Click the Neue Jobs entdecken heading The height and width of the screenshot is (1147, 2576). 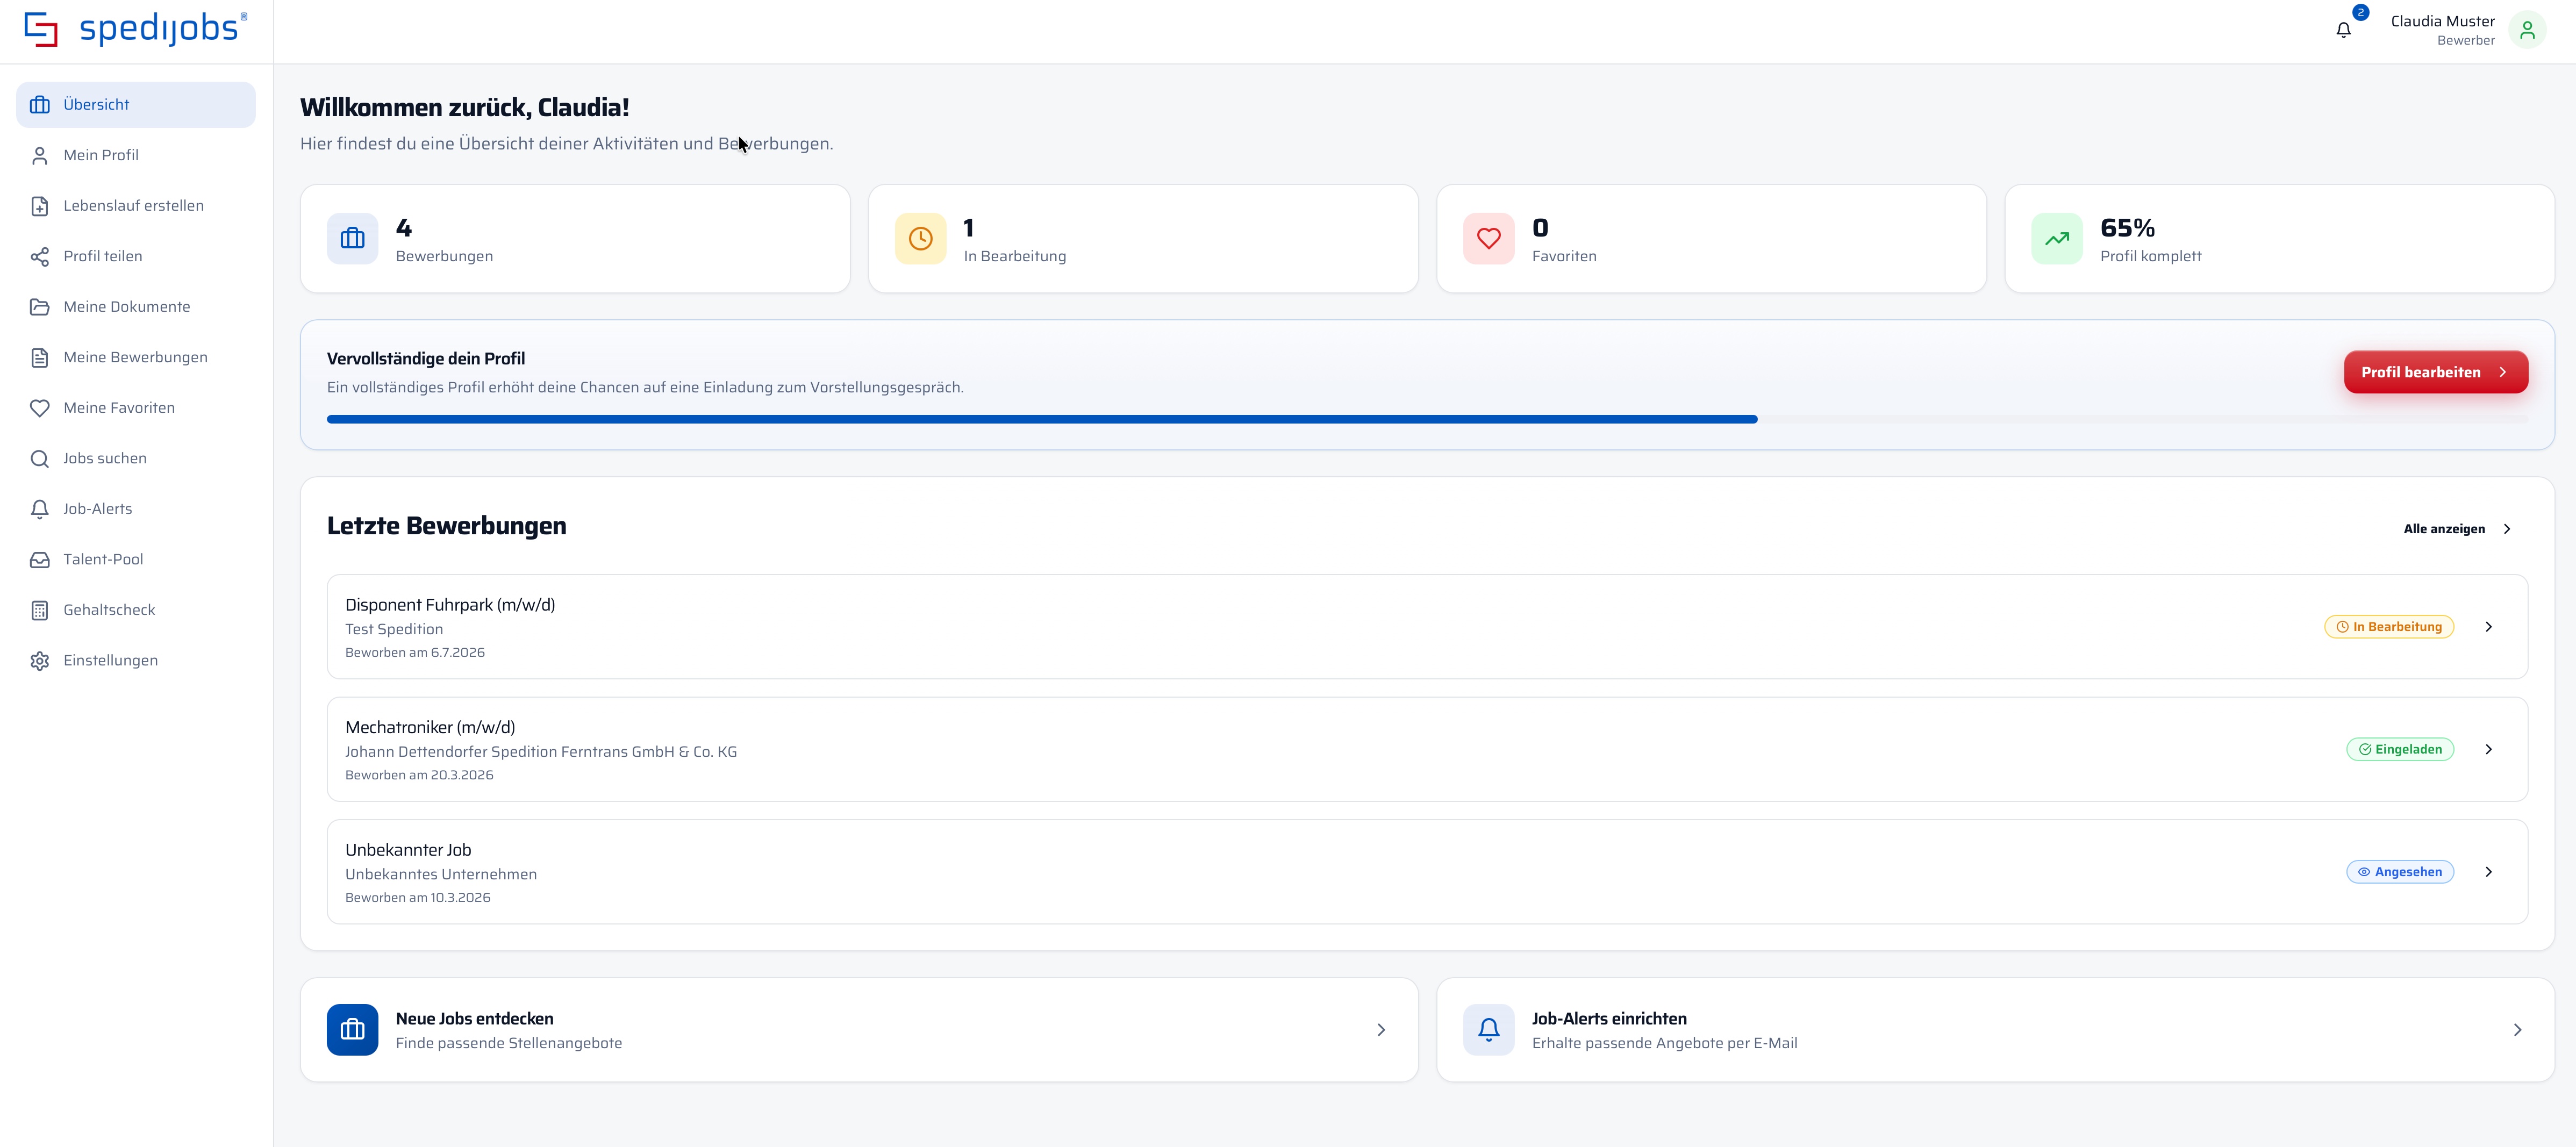(474, 1019)
